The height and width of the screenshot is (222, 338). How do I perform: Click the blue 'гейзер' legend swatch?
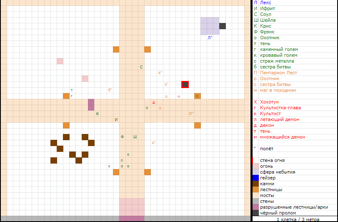tap(255, 178)
